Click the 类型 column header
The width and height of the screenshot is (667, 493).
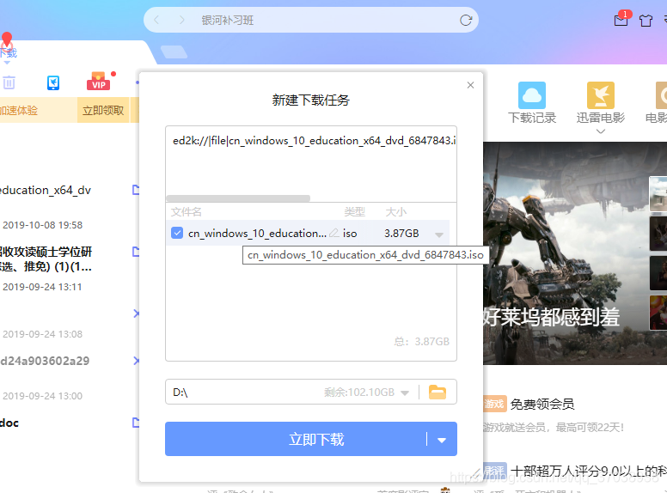[354, 211]
